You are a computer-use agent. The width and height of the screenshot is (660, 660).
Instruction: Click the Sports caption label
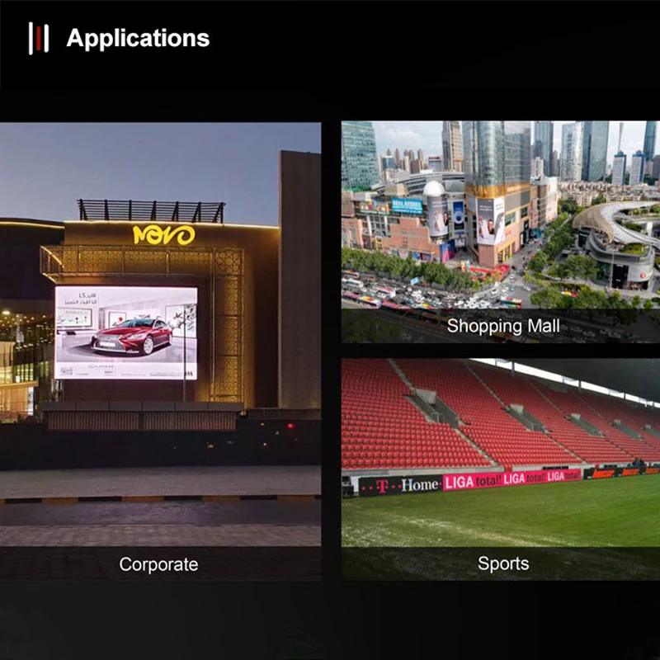(503, 563)
